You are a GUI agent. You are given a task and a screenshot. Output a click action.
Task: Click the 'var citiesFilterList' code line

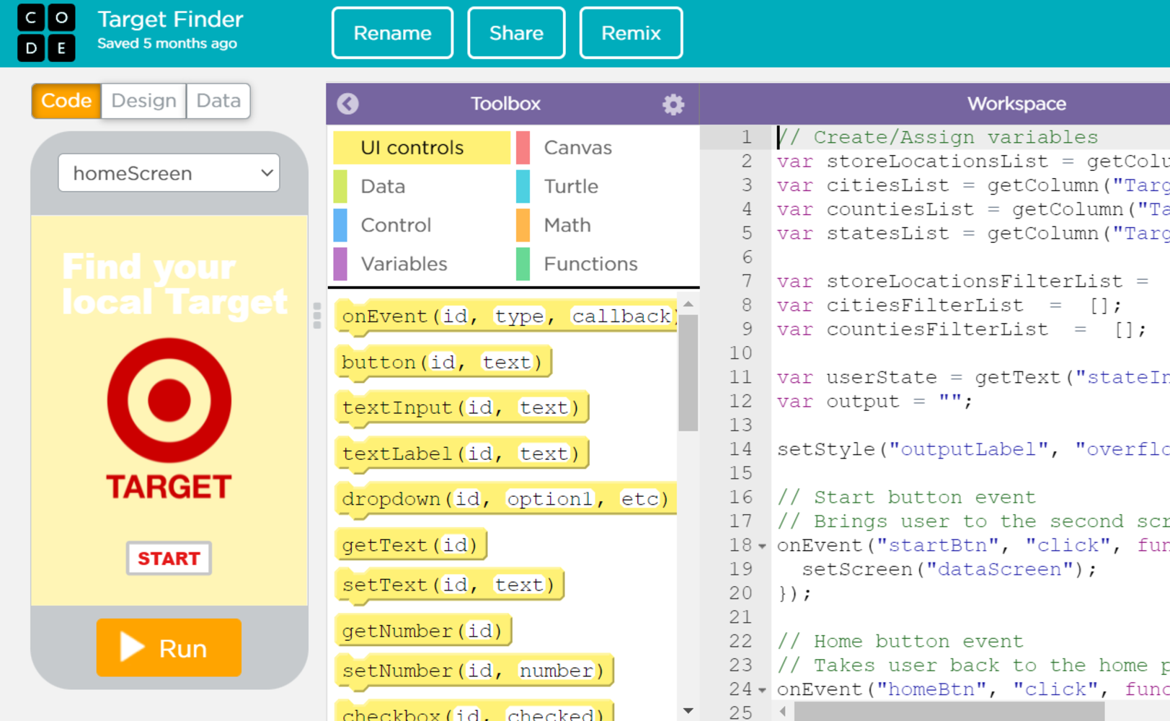coord(949,306)
